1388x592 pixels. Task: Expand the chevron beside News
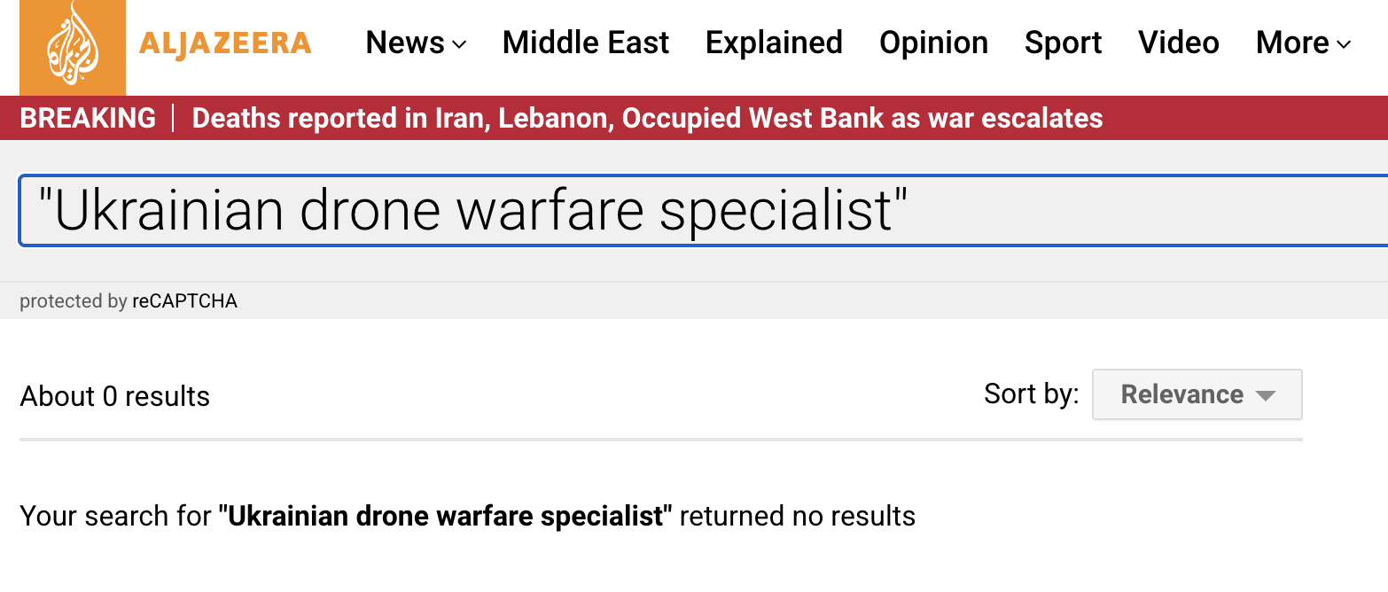(x=459, y=44)
